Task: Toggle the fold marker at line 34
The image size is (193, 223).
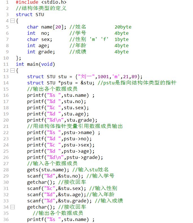Action: pyautogui.click(x=13, y=207)
